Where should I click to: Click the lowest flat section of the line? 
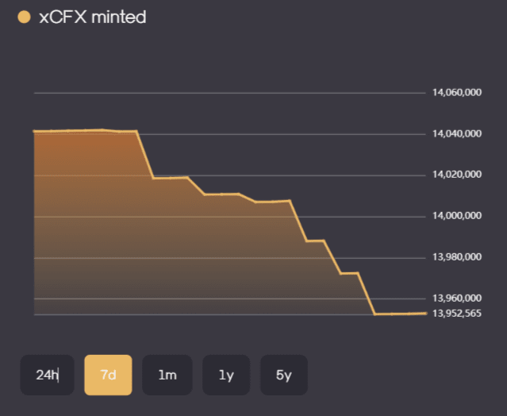[x=399, y=314]
